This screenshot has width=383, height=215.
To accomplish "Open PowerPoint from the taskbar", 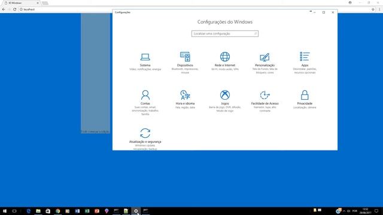I will (x=97, y=211).
